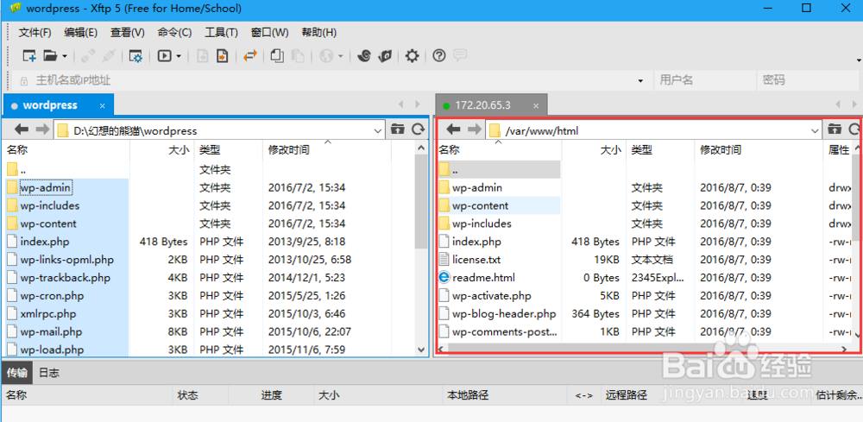Image resolution: width=863 pixels, height=422 pixels.
Task: Open Options via the gear icon
Action: pos(412,55)
